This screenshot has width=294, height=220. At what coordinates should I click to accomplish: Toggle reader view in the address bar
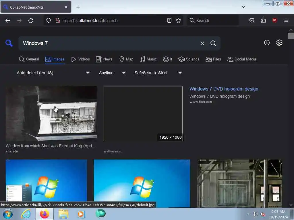pos(169,20)
